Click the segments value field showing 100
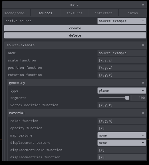The image size is (149, 165). click(x=138, y=98)
